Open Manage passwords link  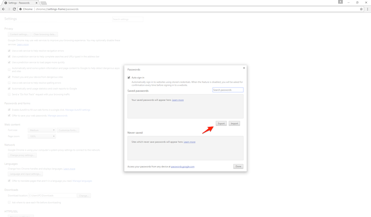(x=58, y=115)
